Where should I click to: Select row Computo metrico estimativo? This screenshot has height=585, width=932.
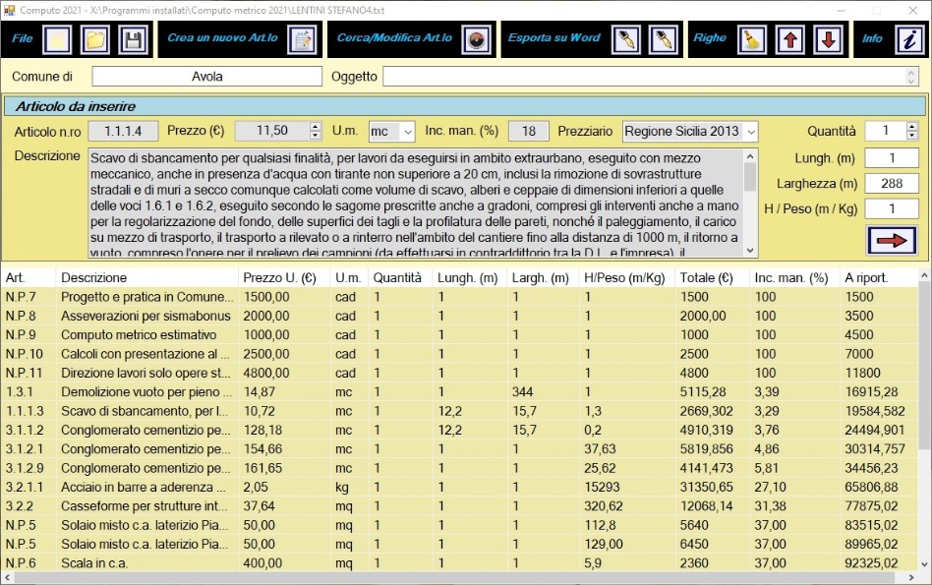[x=459, y=334]
